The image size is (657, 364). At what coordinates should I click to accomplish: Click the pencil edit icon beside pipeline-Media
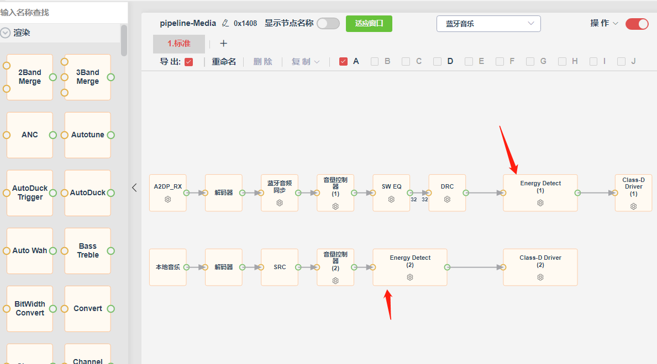[225, 23]
